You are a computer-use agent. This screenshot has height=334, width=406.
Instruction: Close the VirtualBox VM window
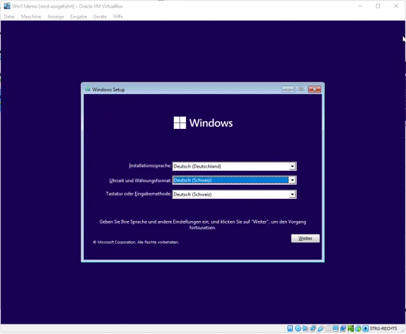coord(396,6)
